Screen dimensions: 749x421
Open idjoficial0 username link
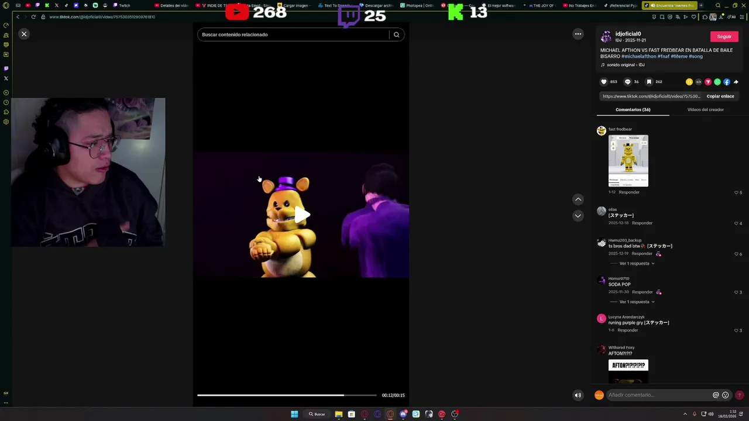click(628, 34)
